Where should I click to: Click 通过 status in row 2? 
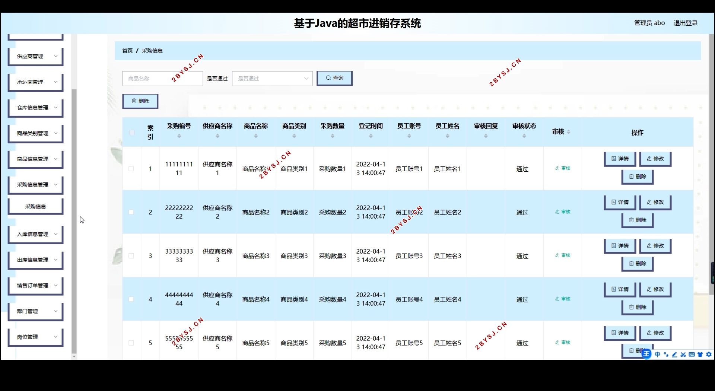[522, 213]
